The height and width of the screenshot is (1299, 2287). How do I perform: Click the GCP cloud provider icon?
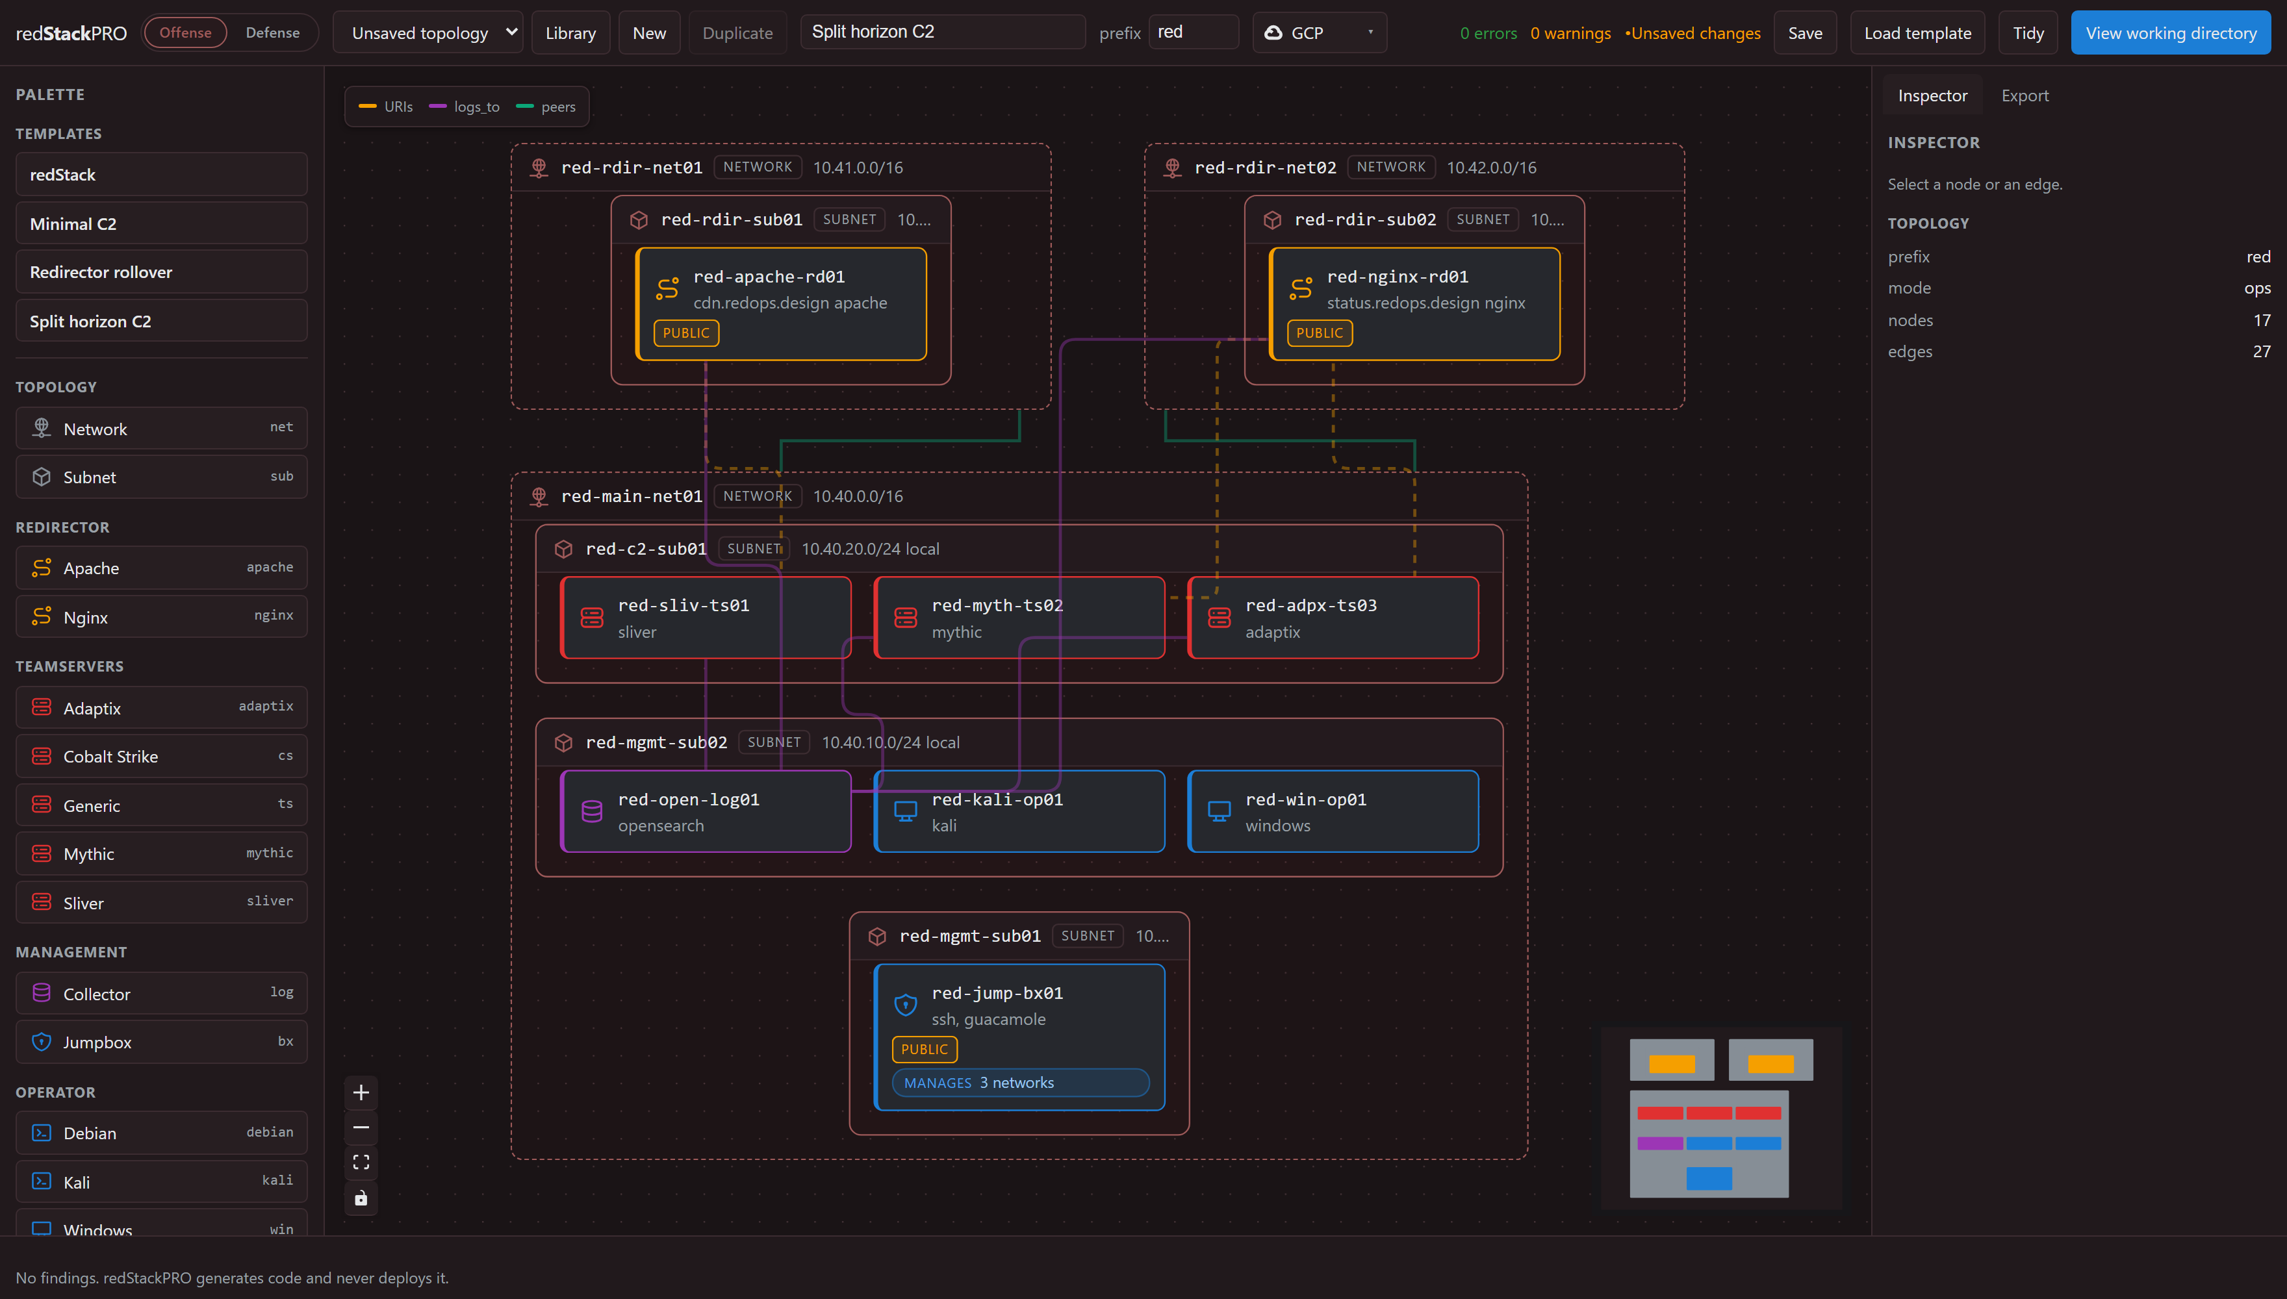1273,33
